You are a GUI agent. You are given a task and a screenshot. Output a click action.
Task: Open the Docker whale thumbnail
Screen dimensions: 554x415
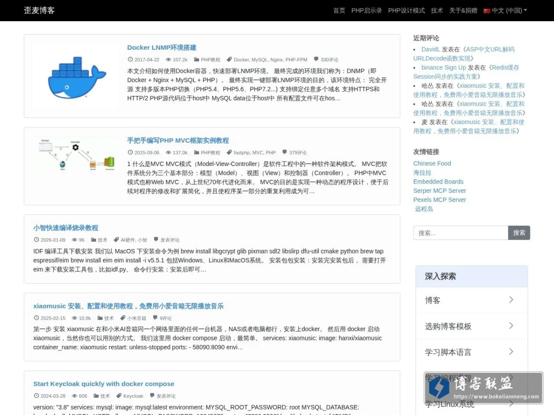(x=77, y=76)
